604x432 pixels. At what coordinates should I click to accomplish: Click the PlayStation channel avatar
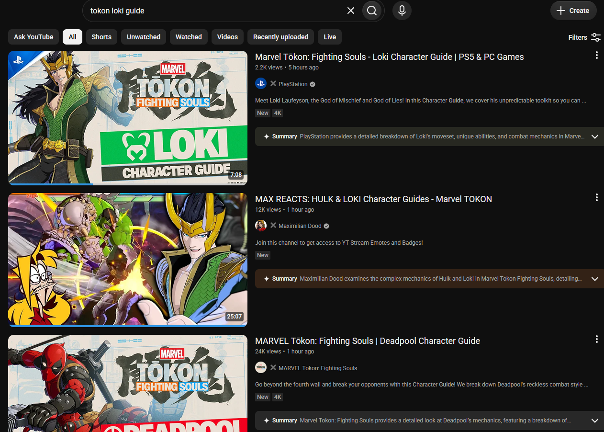261,83
